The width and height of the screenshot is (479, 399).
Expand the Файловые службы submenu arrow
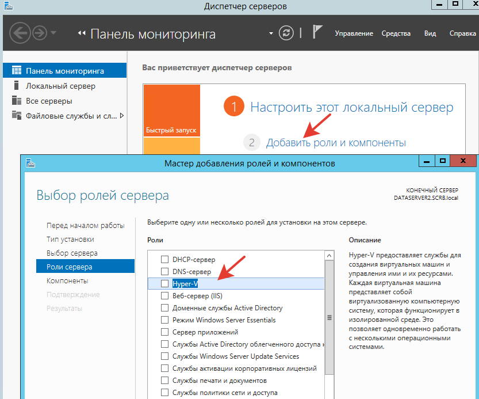coord(122,116)
